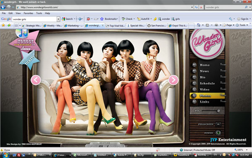Open the Links section from TV menu
The width and height of the screenshot is (252, 158).
click(x=205, y=102)
